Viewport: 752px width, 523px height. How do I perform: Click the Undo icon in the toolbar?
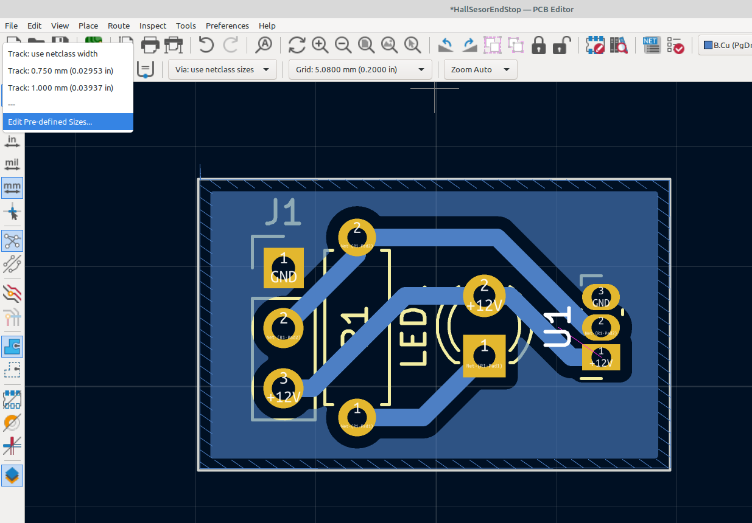(206, 45)
